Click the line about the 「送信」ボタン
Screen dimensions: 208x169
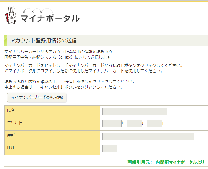69,81
